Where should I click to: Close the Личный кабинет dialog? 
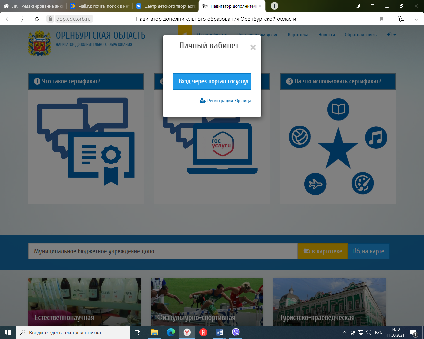point(253,47)
